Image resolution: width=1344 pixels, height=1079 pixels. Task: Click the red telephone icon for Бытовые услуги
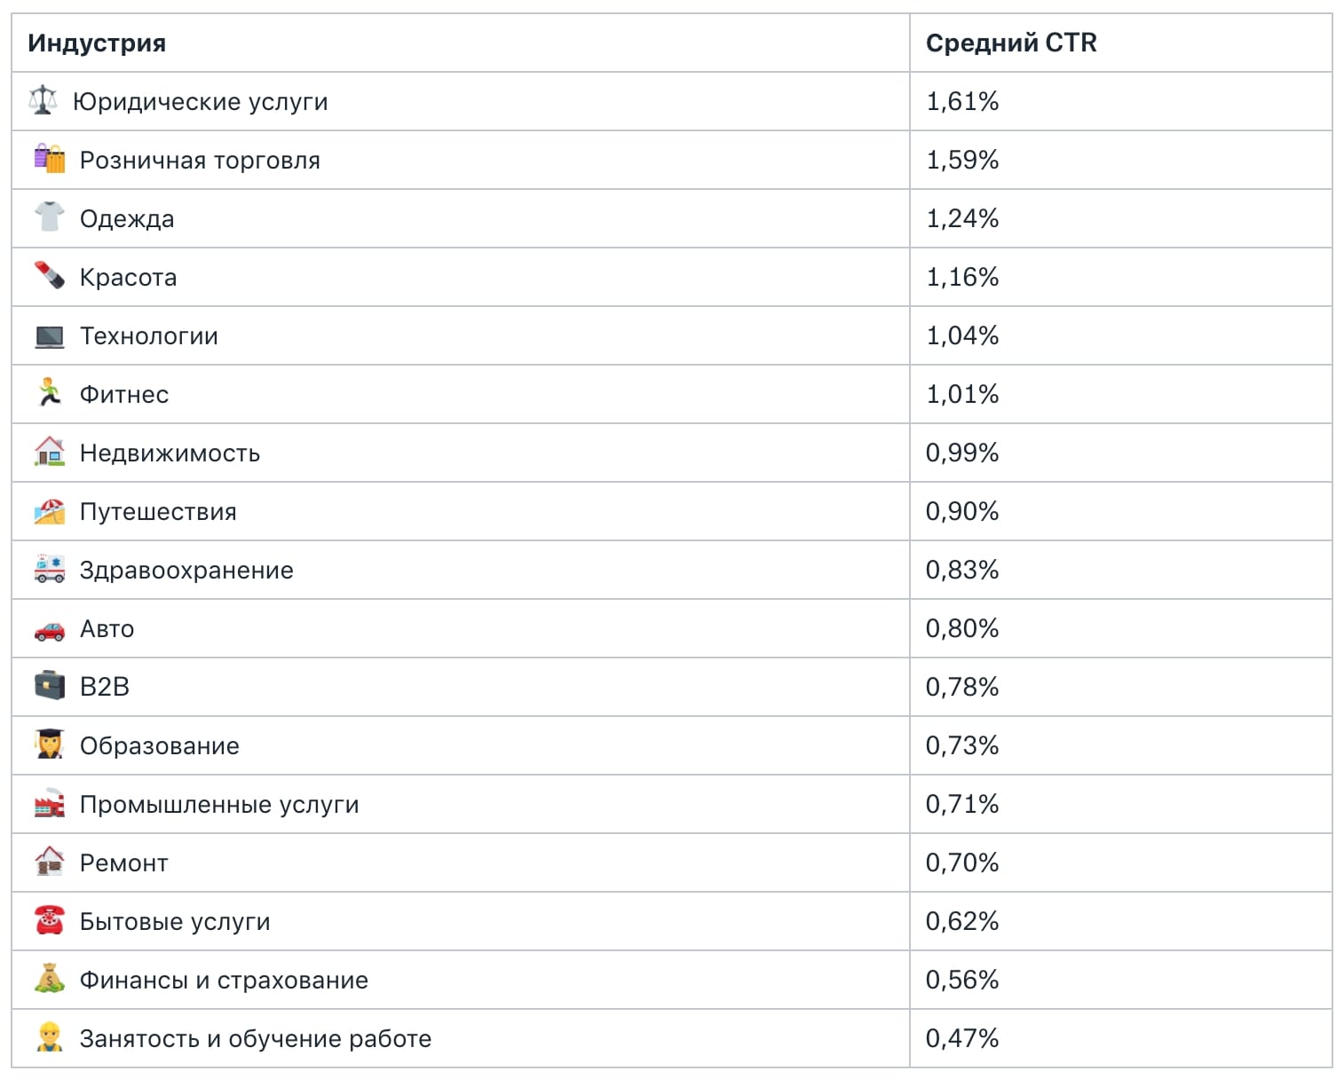(x=50, y=920)
